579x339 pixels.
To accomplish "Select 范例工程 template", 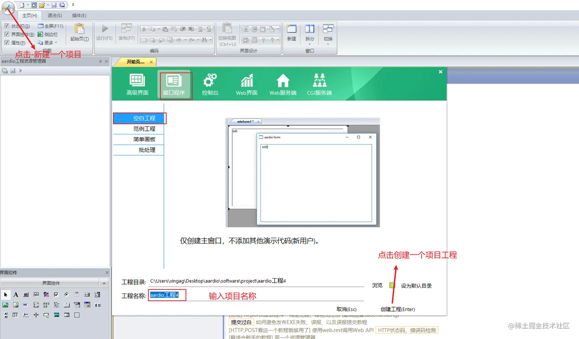I will tap(139, 129).
